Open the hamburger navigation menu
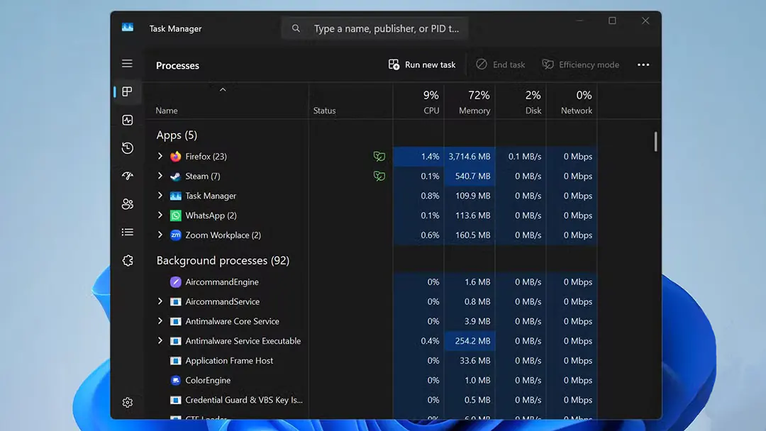The image size is (766, 431). (x=127, y=64)
